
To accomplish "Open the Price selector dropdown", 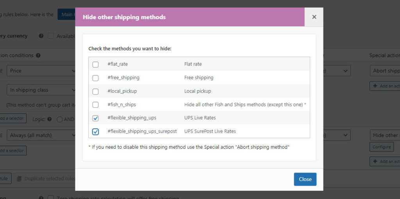I will pyautogui.click(x=41, y=71).
